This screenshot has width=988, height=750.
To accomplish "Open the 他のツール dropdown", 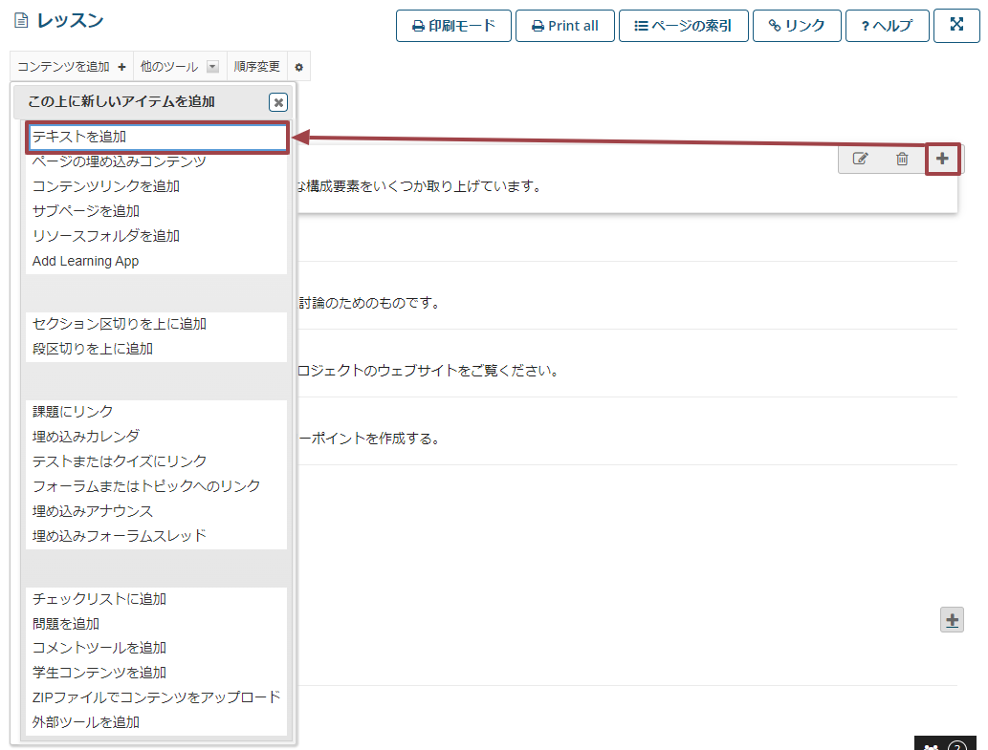I will 179,67.
